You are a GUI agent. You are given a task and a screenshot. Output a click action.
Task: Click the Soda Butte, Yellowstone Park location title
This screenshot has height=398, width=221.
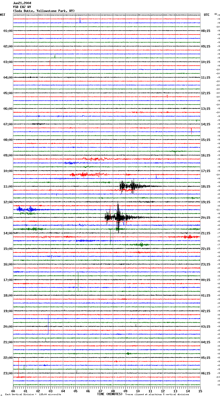[x=44, y=11]
